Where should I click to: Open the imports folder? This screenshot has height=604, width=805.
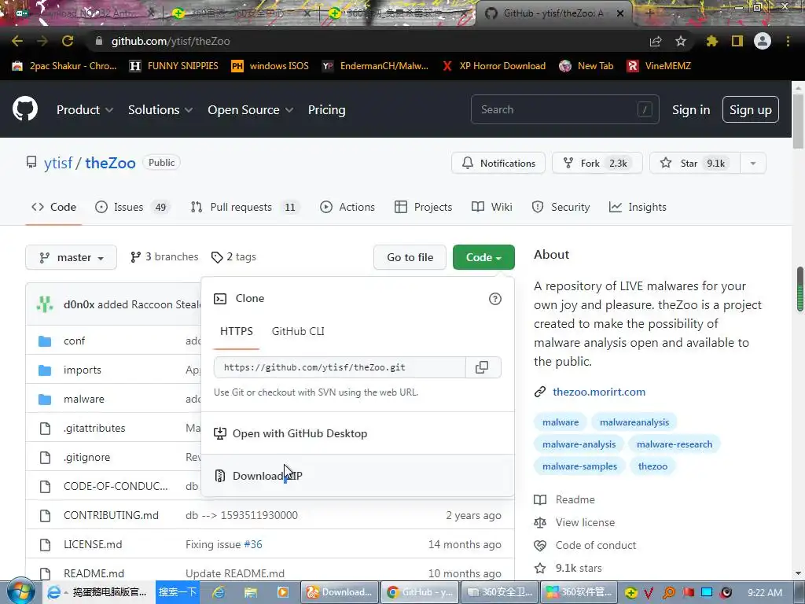click(82, 370)
